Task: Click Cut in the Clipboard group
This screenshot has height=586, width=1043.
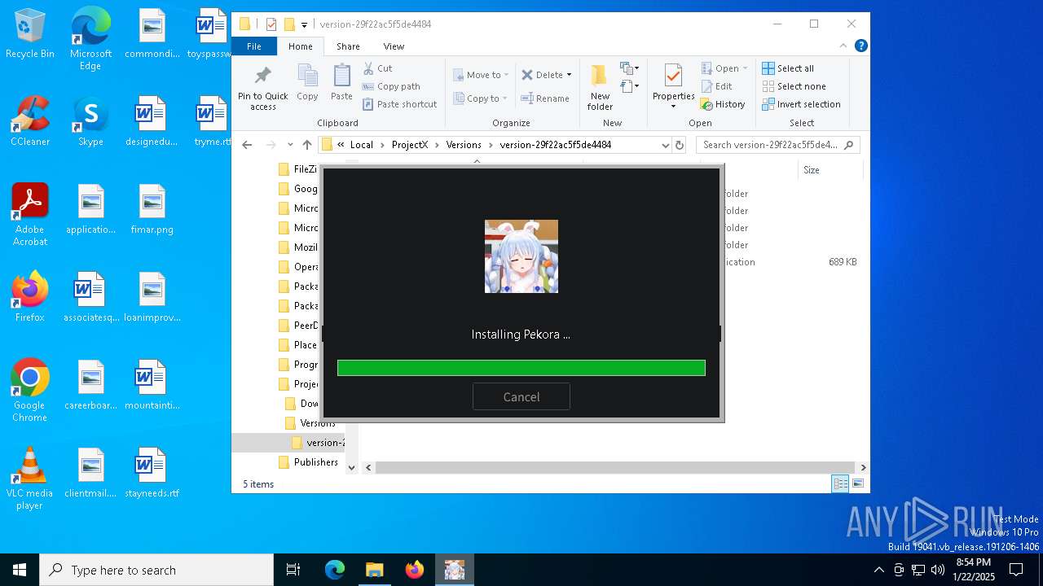Action: [377, 68]
